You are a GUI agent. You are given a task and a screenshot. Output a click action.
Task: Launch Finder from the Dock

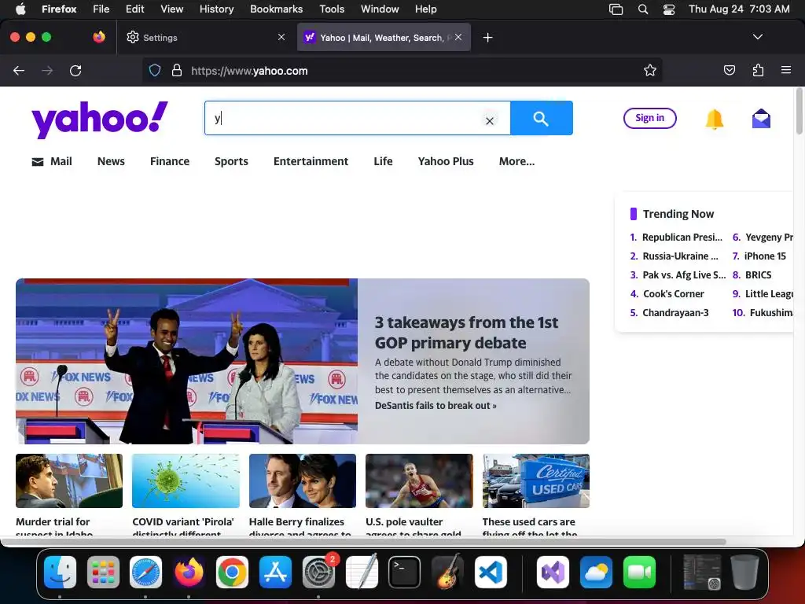60,573
